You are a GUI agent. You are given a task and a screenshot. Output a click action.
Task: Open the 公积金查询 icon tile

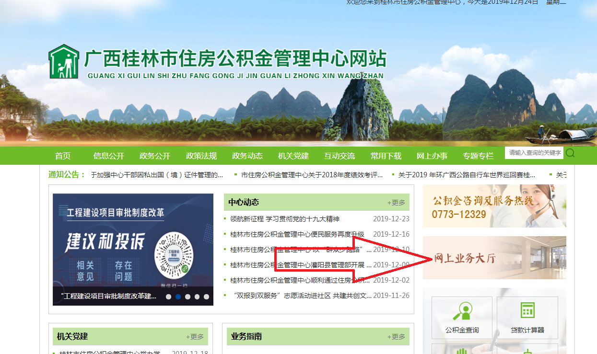coord(462,317)
